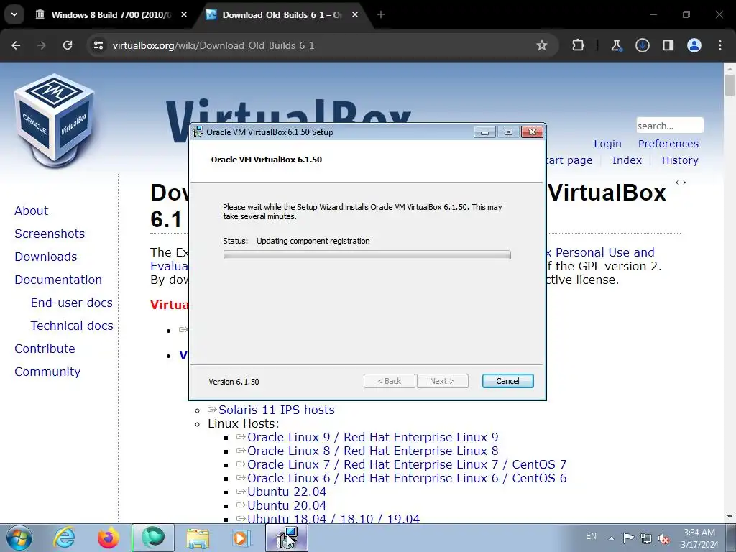Open the Chrome profile avatar
The width and height of the screenshot is (736, 552).
(694, 45)
